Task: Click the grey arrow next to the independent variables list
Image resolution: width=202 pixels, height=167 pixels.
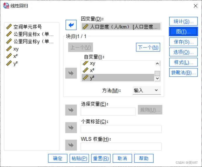Action: pos(71,73)
